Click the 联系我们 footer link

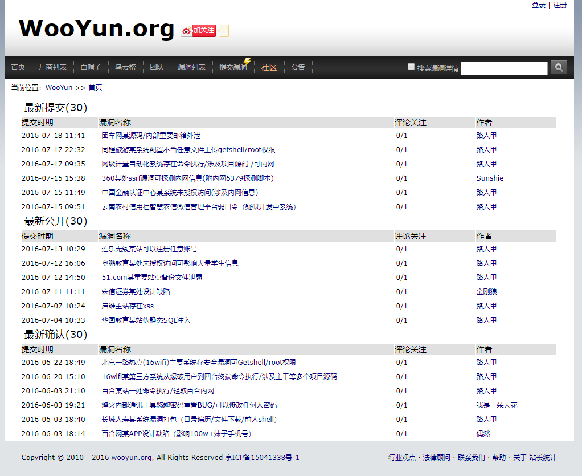[x=472, y=457]
